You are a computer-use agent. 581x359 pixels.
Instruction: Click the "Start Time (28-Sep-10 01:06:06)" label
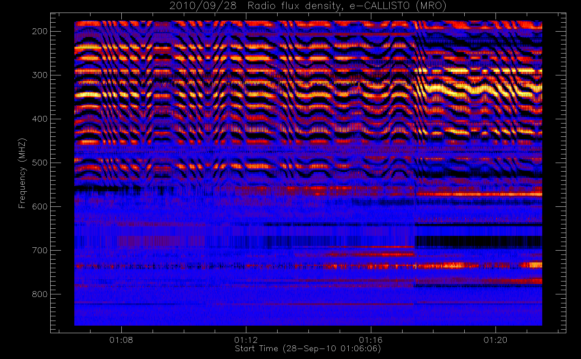[x=308, y=349]
